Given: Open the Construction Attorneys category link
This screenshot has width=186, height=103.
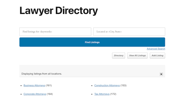Looking at the screenshot, I should (x=107, y=85).
